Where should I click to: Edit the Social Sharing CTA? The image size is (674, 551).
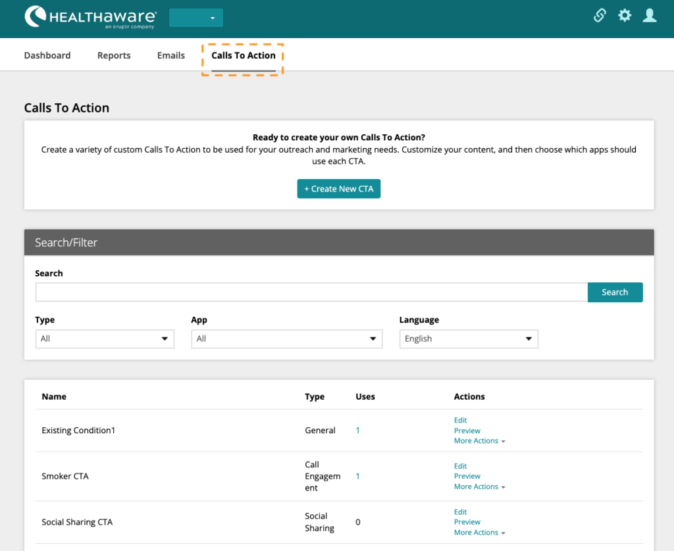pyautogui.click(x=460, y=512)
